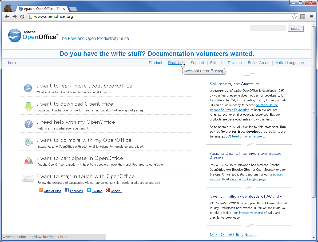Click the scrollbar down arrow
This screenshot has height=242, width=318.
(313, 238)
